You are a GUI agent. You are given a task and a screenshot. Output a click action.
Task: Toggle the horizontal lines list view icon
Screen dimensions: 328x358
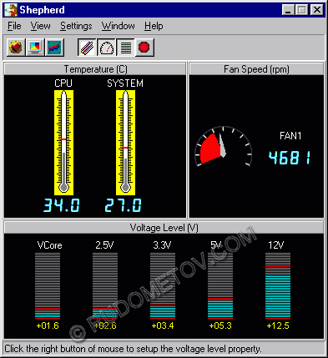pyautogui.click(x=126, y=48)
